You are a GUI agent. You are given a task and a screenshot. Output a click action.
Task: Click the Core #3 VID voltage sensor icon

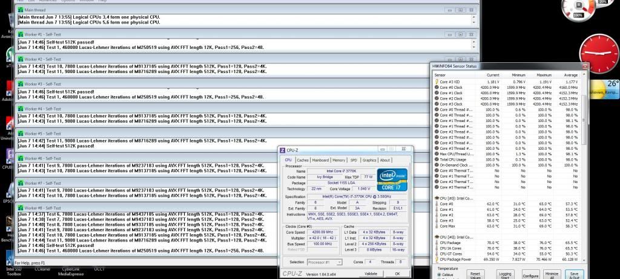[x=437, y=82]
